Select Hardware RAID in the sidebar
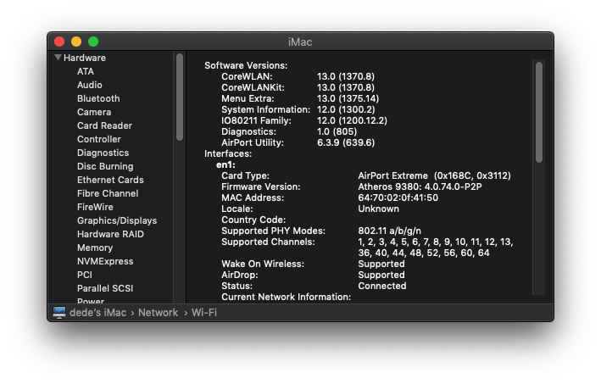 point(110,234)
